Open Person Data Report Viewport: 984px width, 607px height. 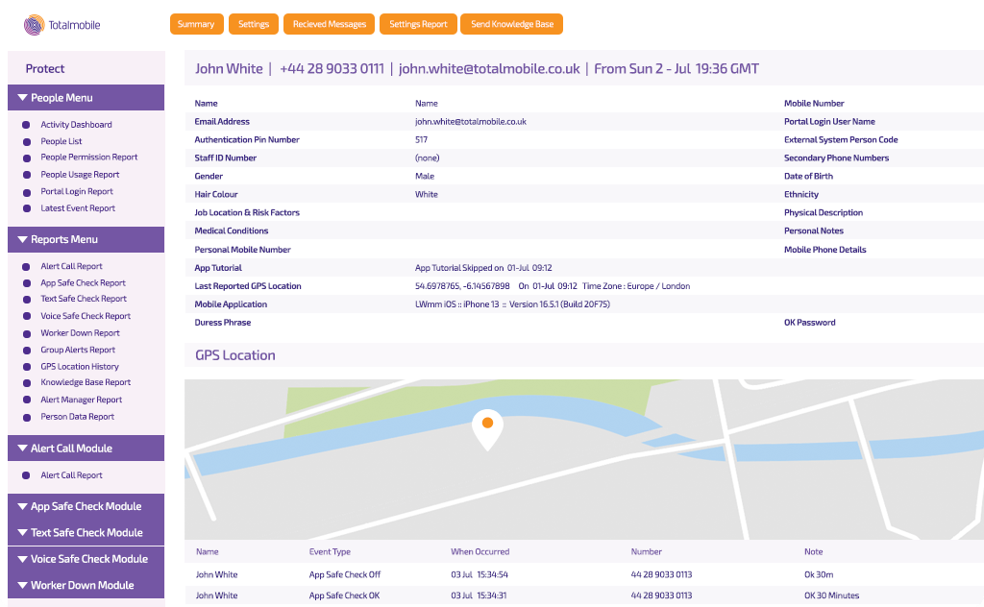coord(77,417)
